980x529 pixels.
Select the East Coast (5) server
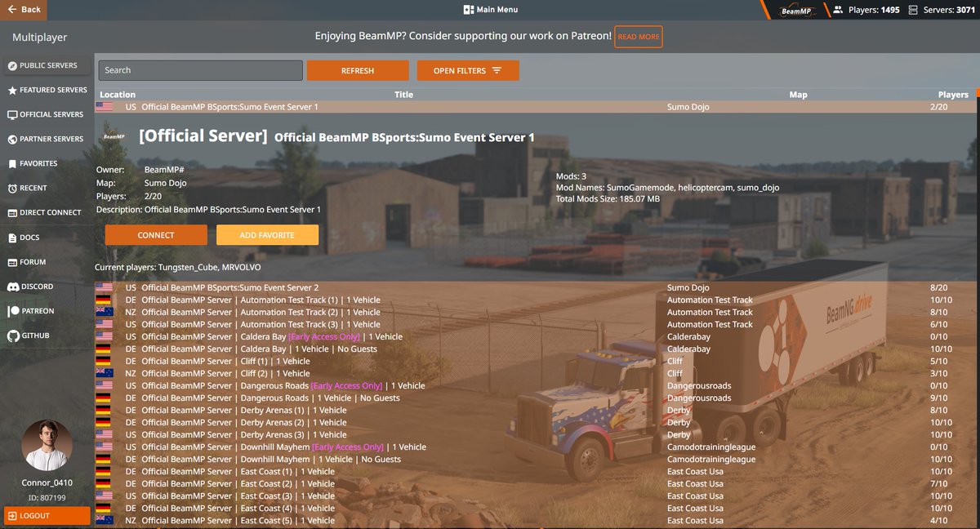point(535,520)
